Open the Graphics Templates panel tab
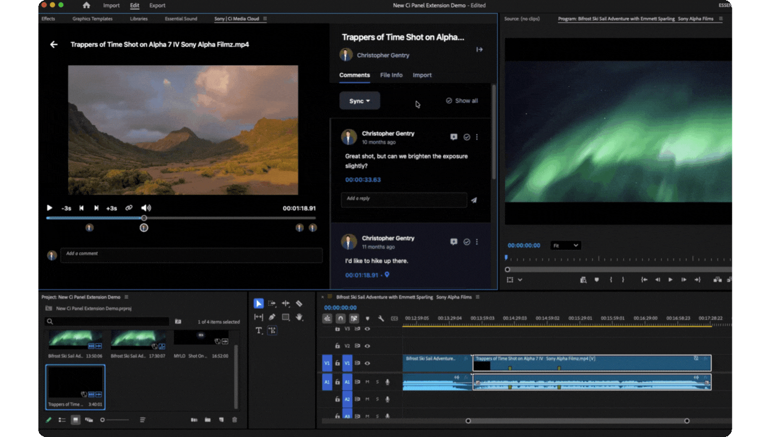The image size is (770, 437). (92, 19)
